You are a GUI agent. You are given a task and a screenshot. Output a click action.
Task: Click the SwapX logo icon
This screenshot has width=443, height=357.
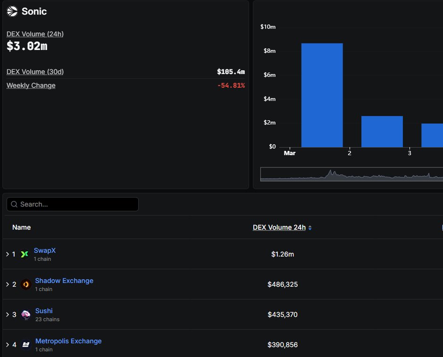click(x=25, y=254)
